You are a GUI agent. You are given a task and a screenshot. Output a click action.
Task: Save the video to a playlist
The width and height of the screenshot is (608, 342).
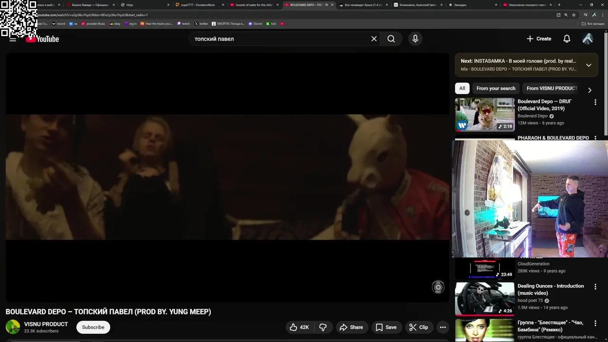[x=386, y=327]
